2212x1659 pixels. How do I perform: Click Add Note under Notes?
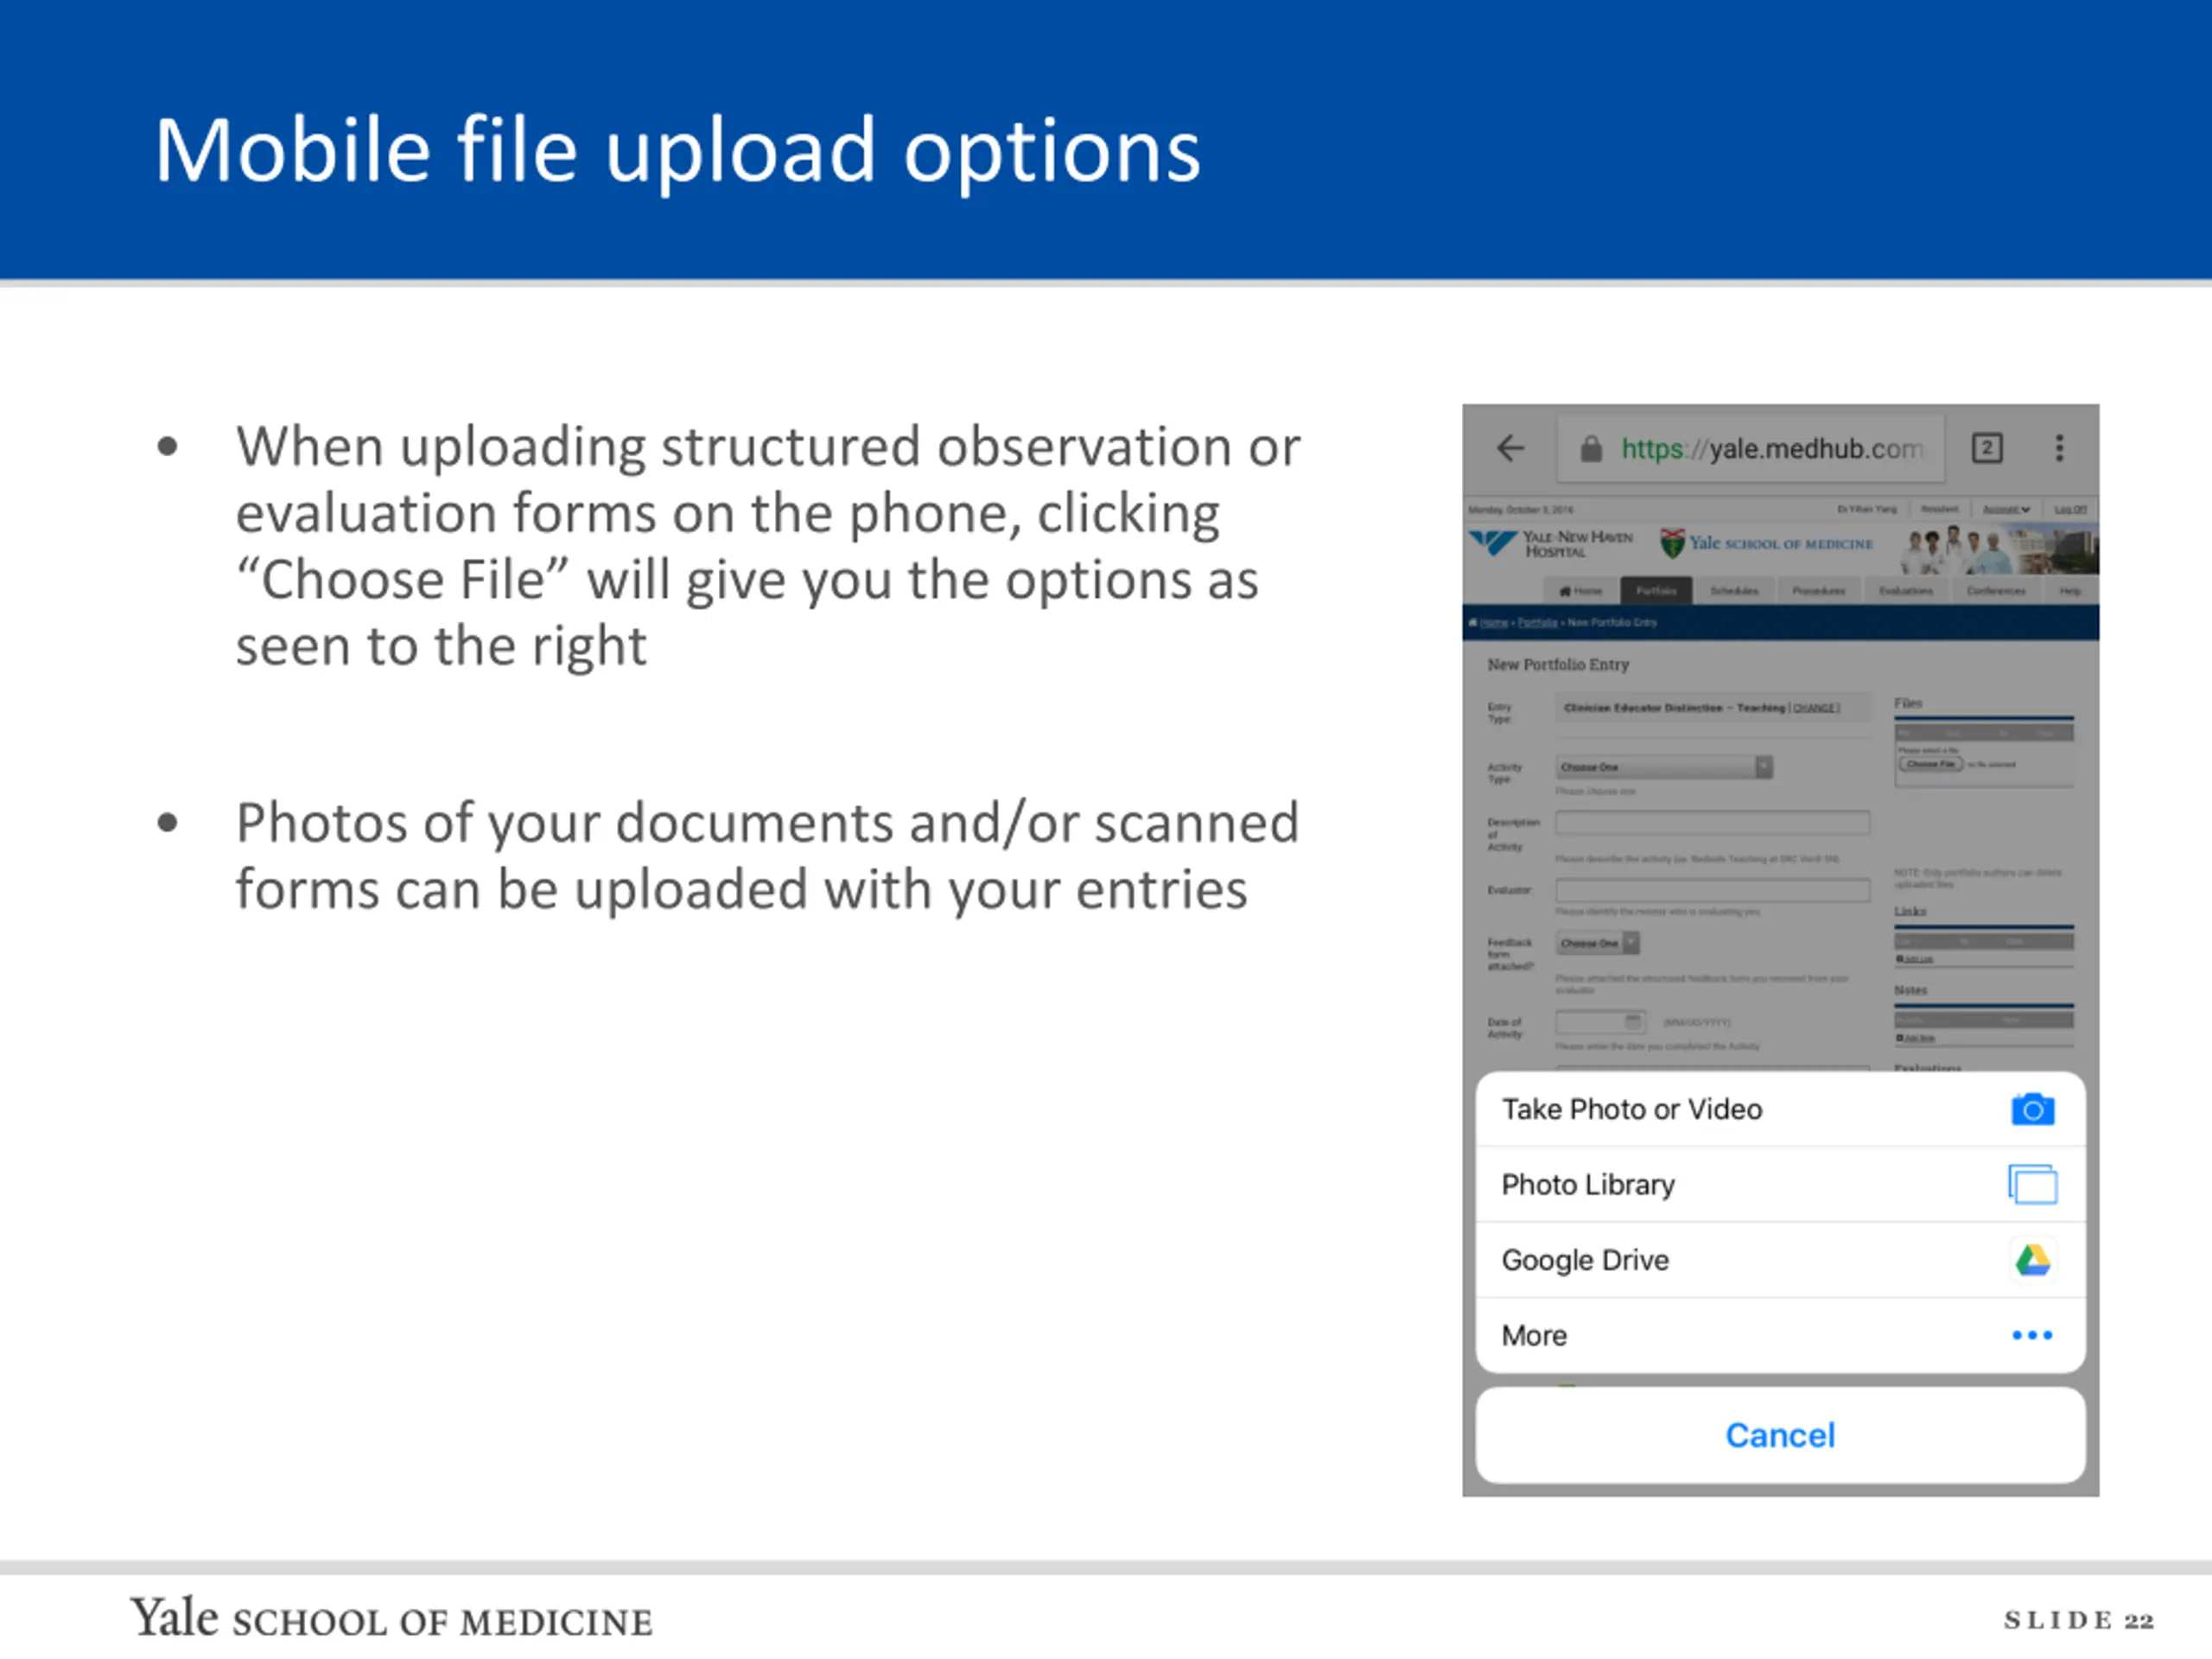click(1915, 1038)
